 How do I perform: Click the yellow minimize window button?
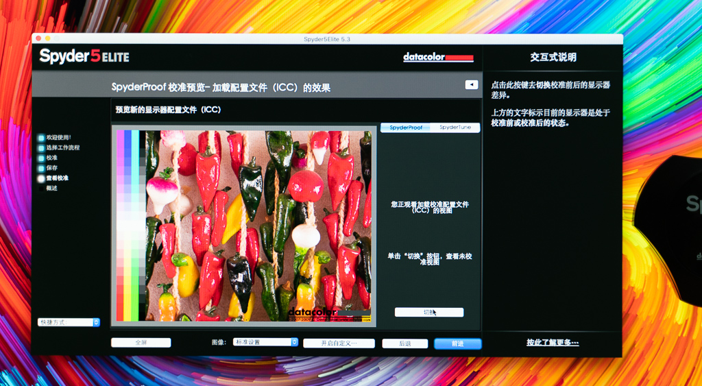[47, 39]
